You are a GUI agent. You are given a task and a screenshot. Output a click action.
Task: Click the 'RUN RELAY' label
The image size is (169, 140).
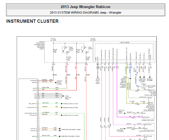click(x=91, y=48)
